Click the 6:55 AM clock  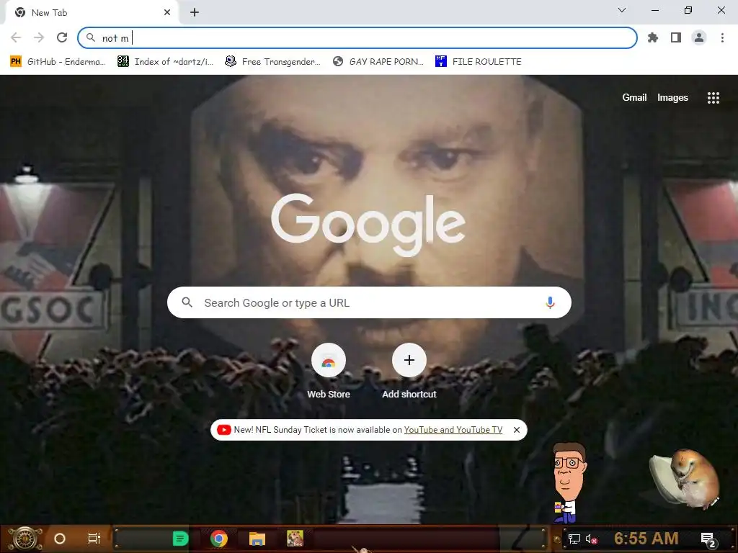coord(646,539)
